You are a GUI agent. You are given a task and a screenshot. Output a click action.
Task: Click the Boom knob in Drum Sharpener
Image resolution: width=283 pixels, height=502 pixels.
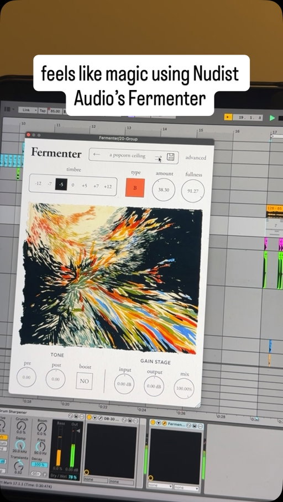pos(42,427)
